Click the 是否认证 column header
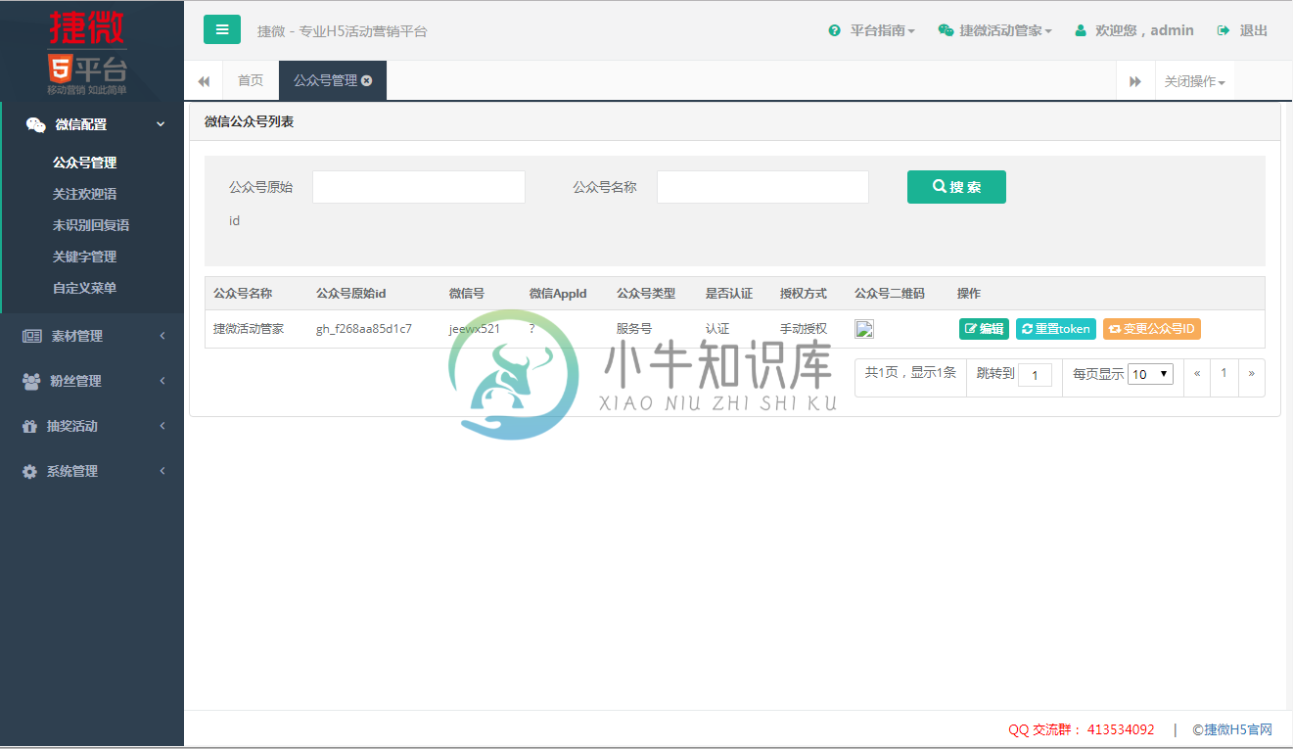Screen dimensions: 1293x749 [729, 294]
